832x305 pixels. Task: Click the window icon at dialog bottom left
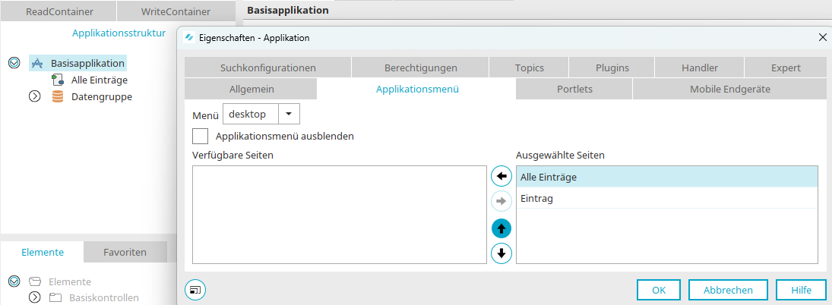point(195,290)
